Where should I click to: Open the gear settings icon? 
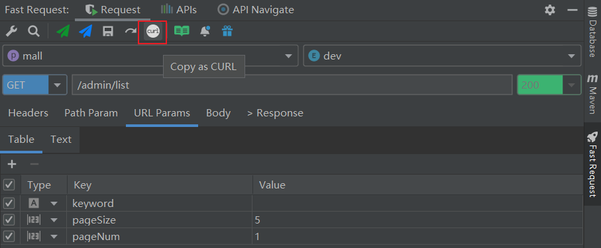(x=550, y=10)
